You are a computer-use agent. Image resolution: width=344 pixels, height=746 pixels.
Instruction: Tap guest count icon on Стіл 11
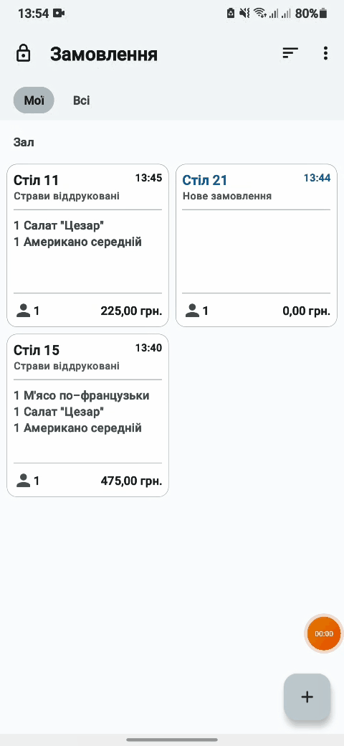[23, 311]
